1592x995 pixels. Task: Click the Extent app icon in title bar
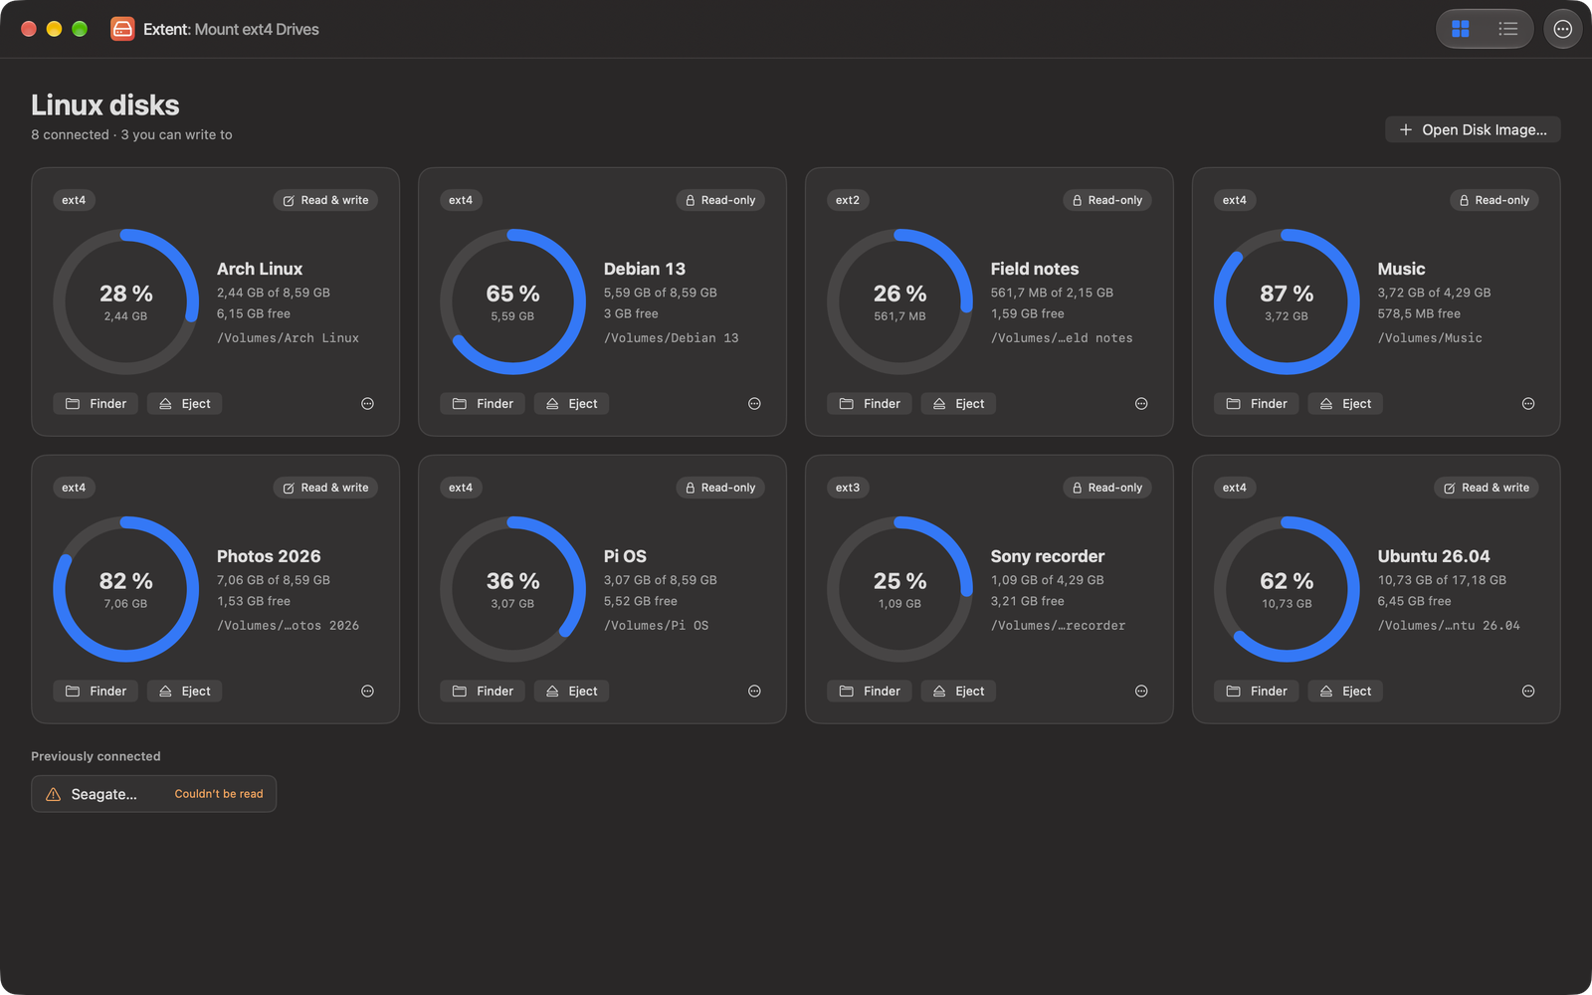coord(122,29)
